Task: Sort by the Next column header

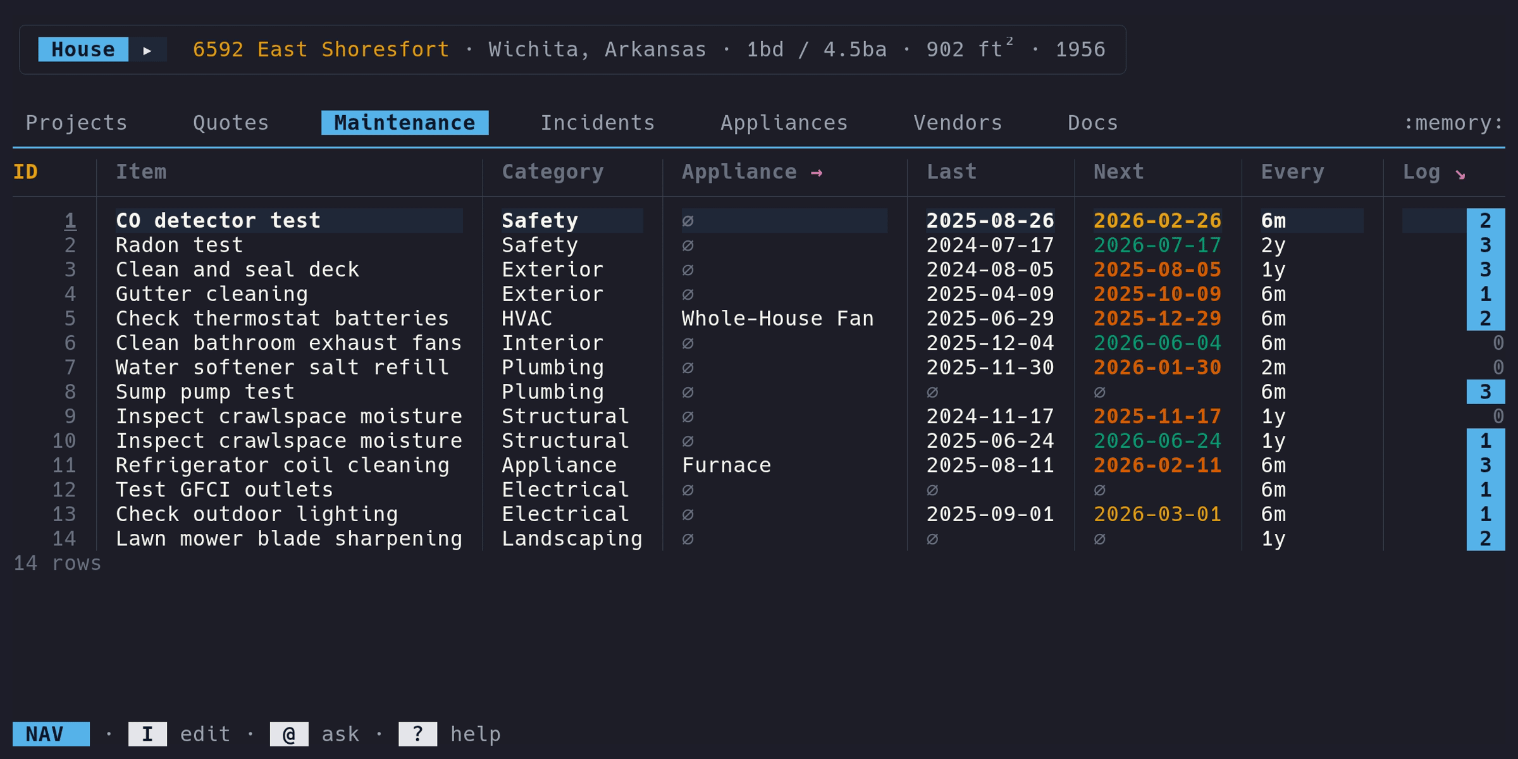Action: point(1118,172)
